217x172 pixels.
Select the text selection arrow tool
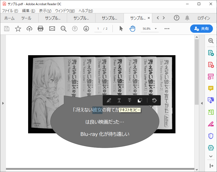point(121,29)
